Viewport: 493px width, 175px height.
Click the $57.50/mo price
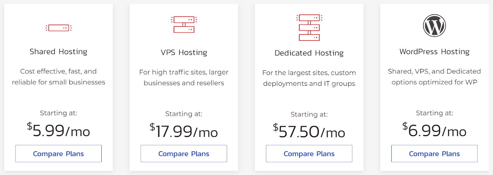click(x=309, y=131)
